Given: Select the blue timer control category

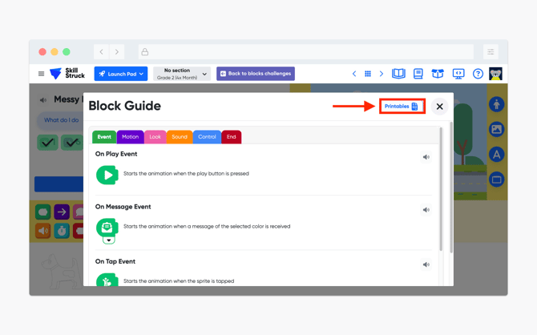Looking at the screenshot, I should click(x=62, y=231).
